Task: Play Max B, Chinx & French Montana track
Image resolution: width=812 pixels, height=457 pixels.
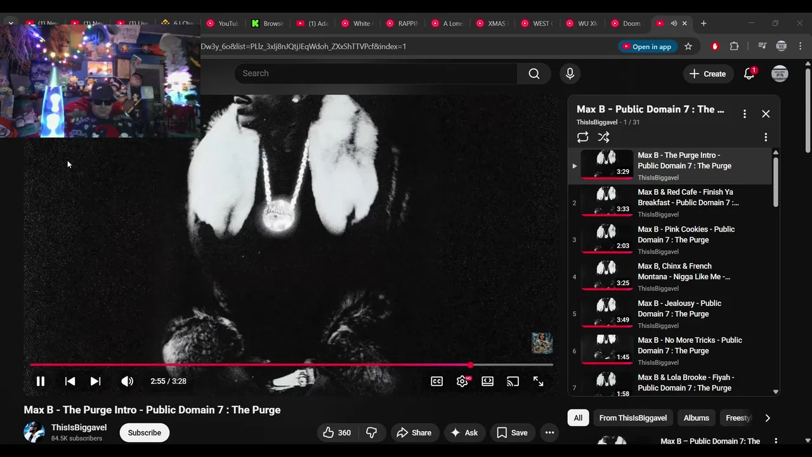Action: (x=670, y=277)
